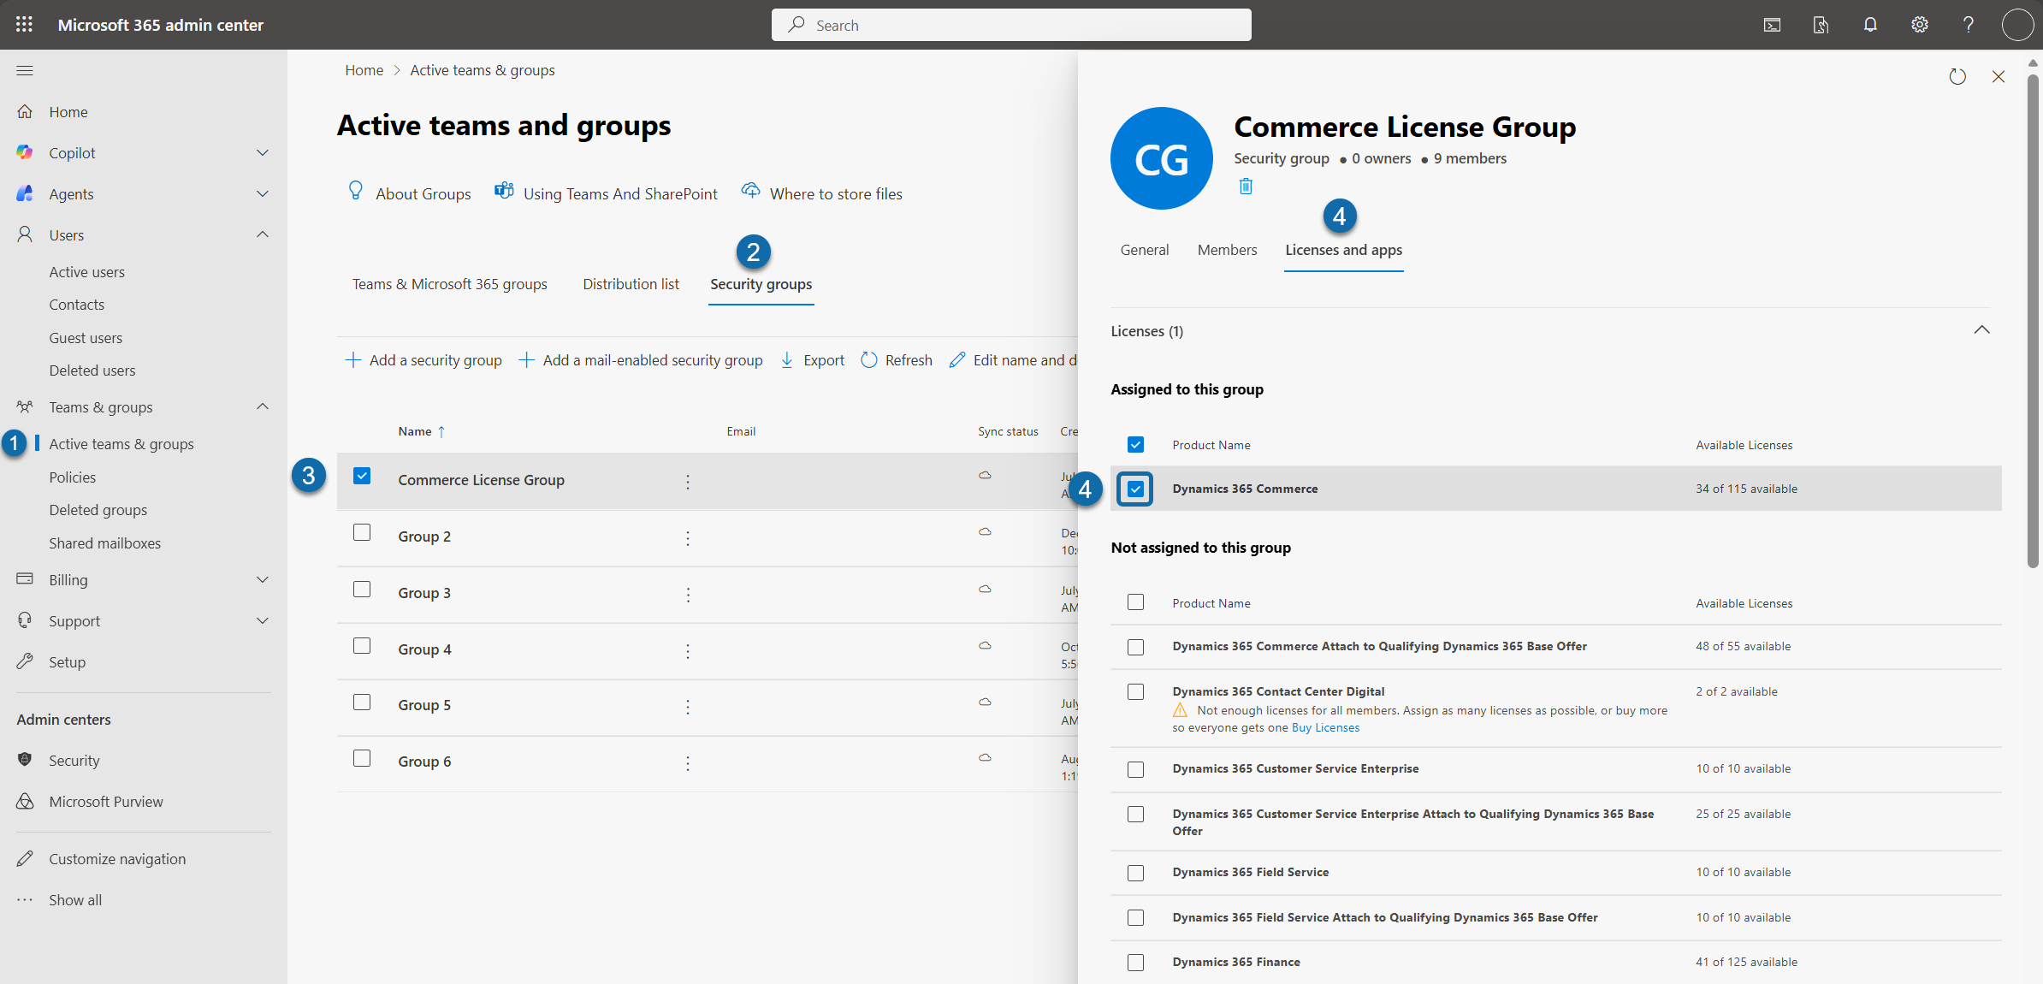Screen dimensions: 2043x984
Task: Expand the Copilot navigation menu
Action: [262, 153]
